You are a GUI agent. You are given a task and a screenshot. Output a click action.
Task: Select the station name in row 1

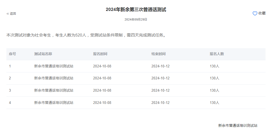54,66
